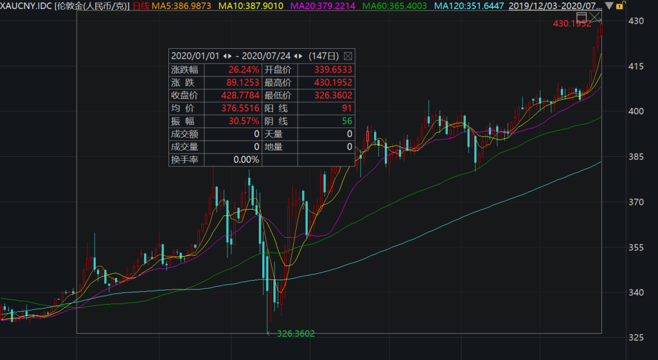This screenshot has height=360, width=658.
Task: Click the (147日) day count text
Action: point(324,56)
